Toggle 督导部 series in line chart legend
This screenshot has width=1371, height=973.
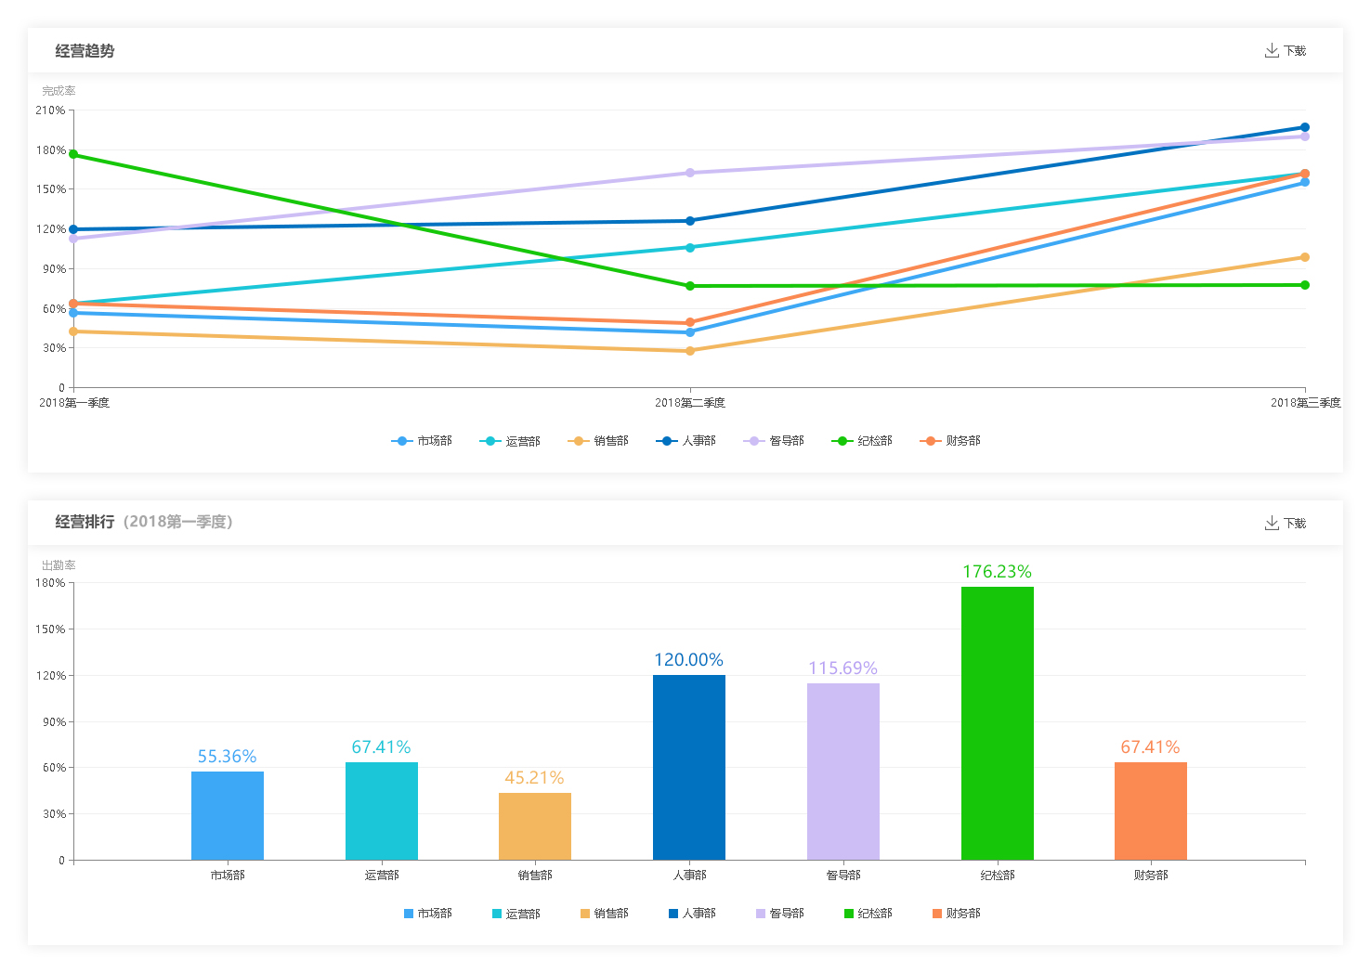pos(774,441)
